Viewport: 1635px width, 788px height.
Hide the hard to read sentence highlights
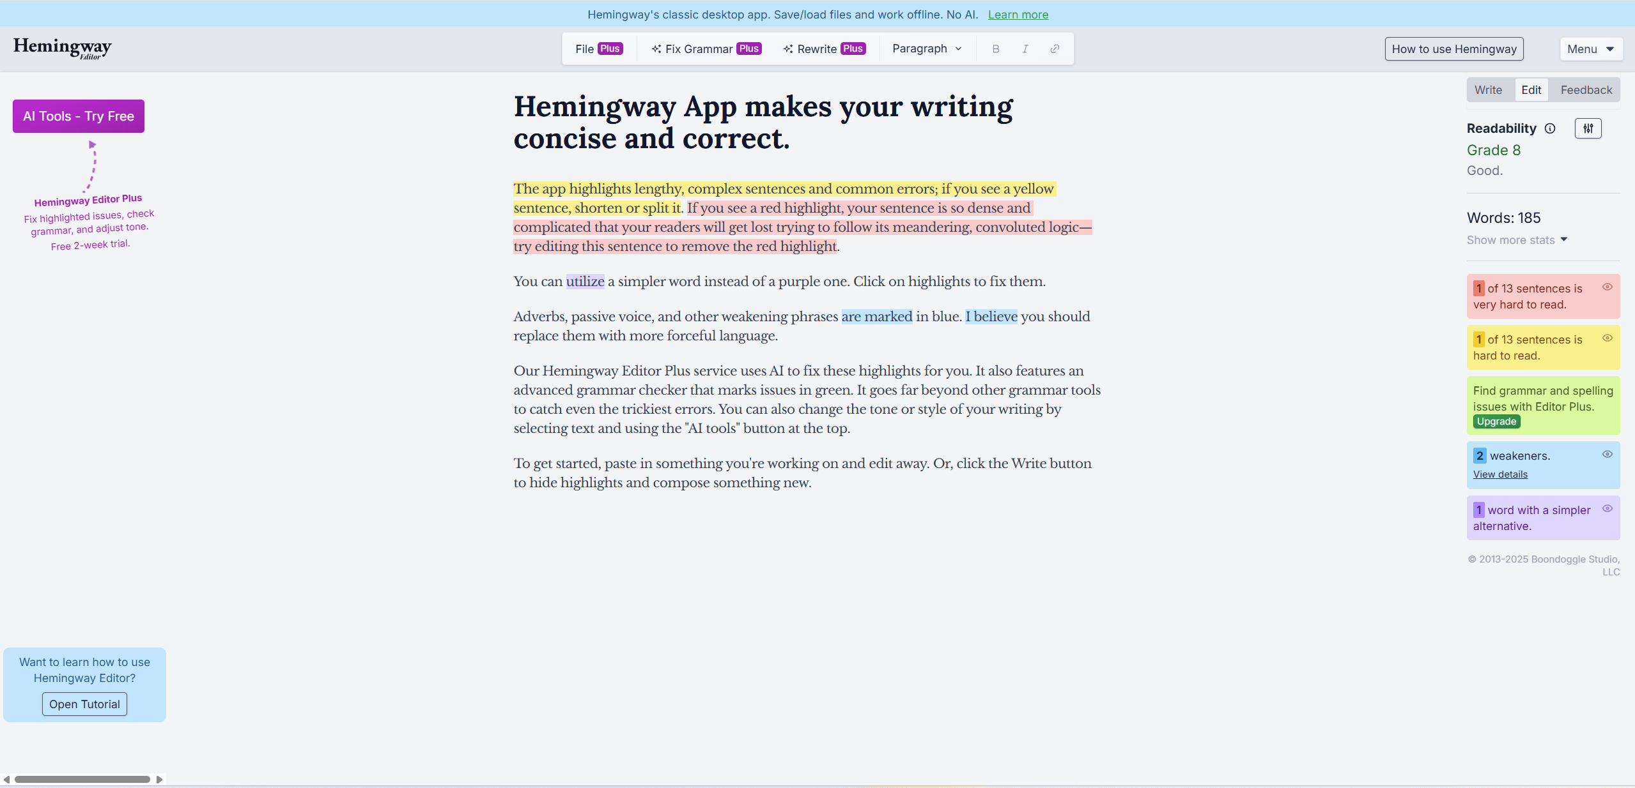click(1608, 338)
